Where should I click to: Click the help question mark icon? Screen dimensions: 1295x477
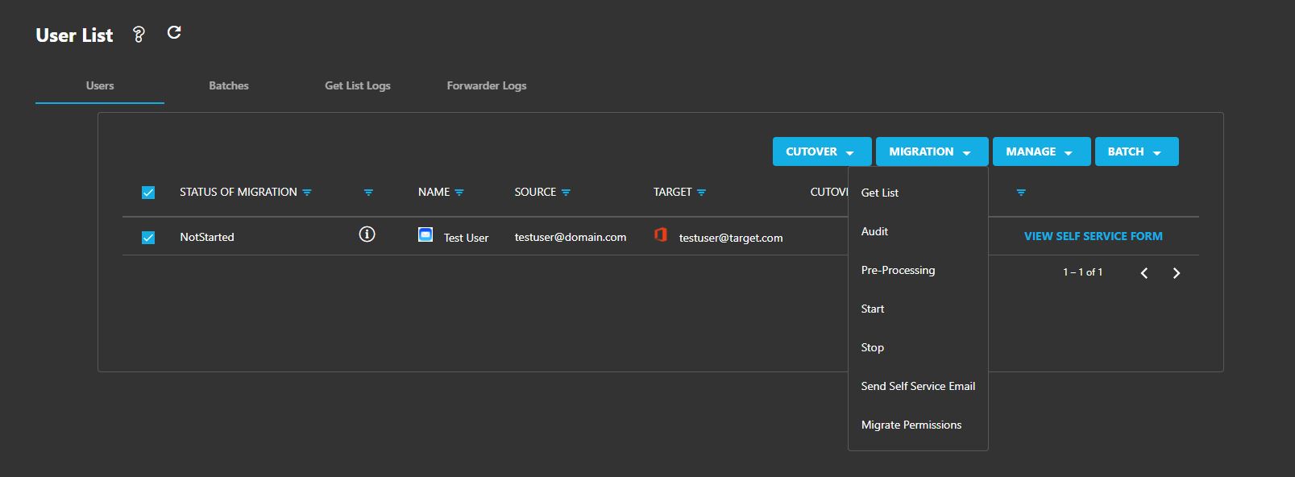click(139, 34)
